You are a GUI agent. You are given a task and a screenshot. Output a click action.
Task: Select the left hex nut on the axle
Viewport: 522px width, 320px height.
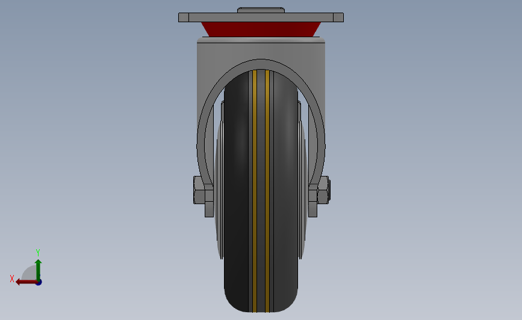[x=199, y=190]
